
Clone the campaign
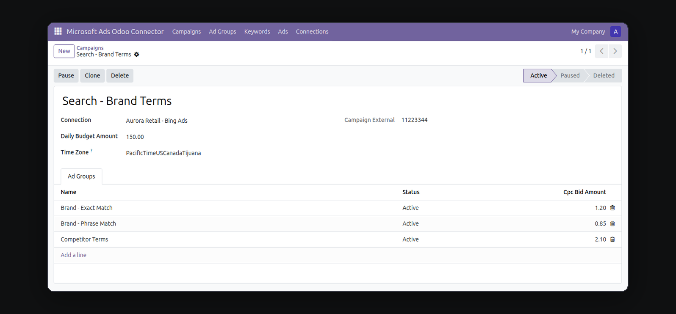[x=92, y=76]
